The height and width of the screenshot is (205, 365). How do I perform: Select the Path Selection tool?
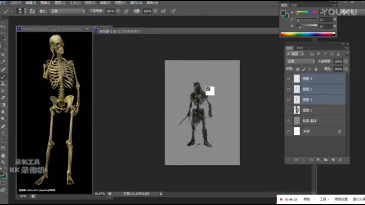(x=3, y=141)
